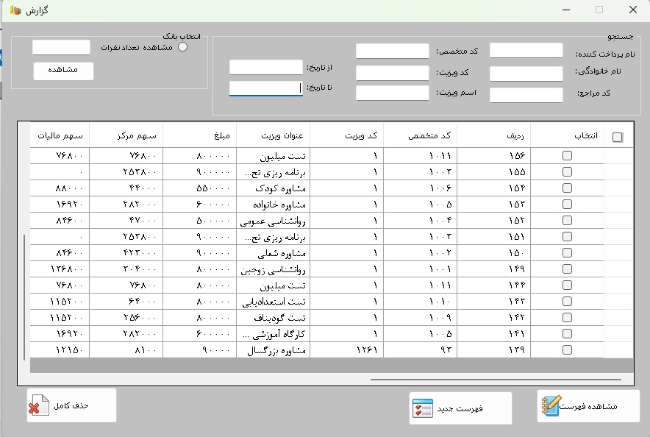650x437 pixels.
Task: Click the اسم ویزیت text field
Action: coord(392,93)
